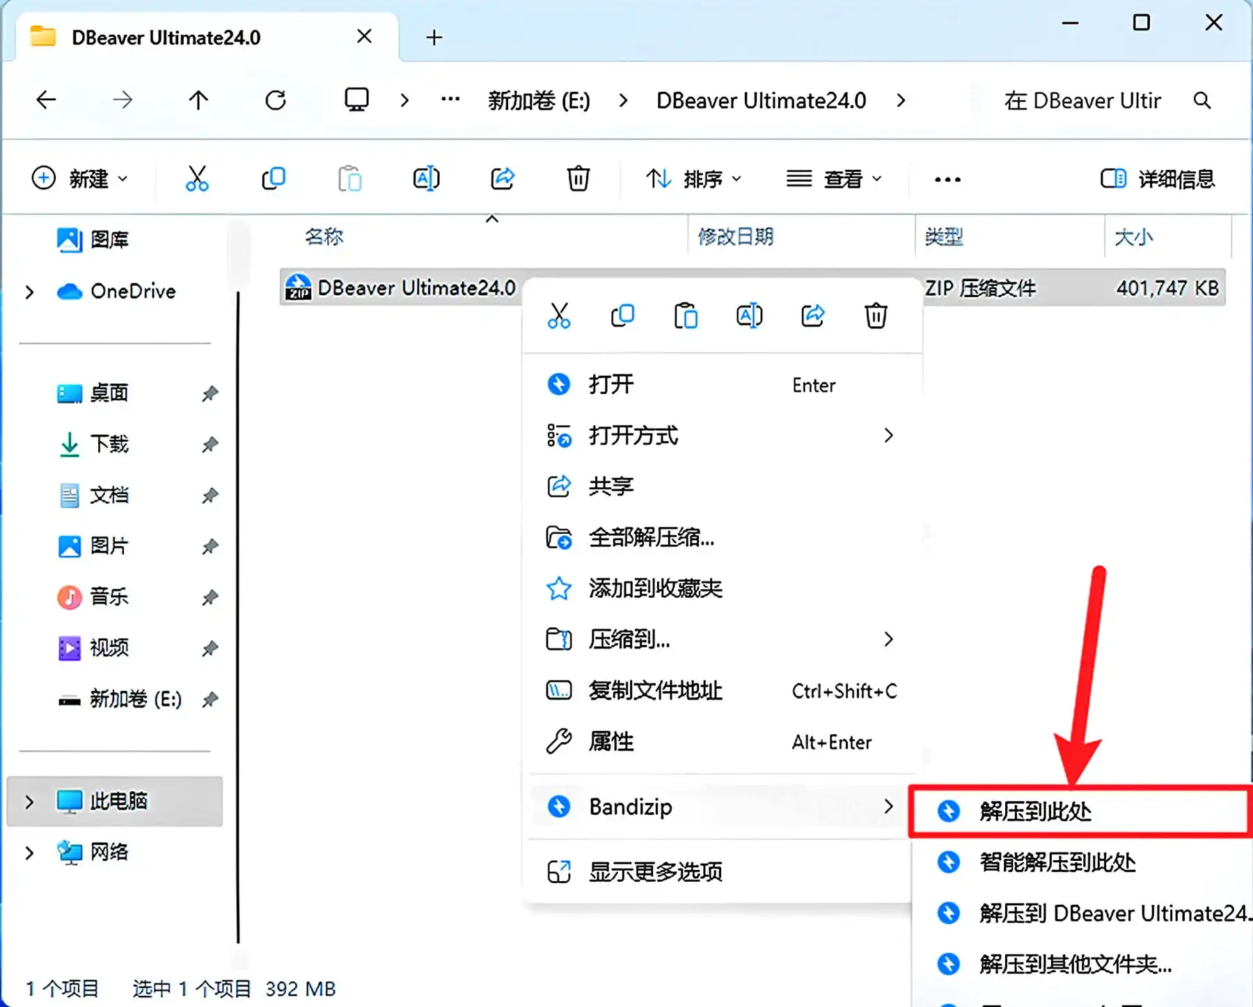Click the Rename icon in the context menu
Screen dimensions: 1253x1007
749,316
